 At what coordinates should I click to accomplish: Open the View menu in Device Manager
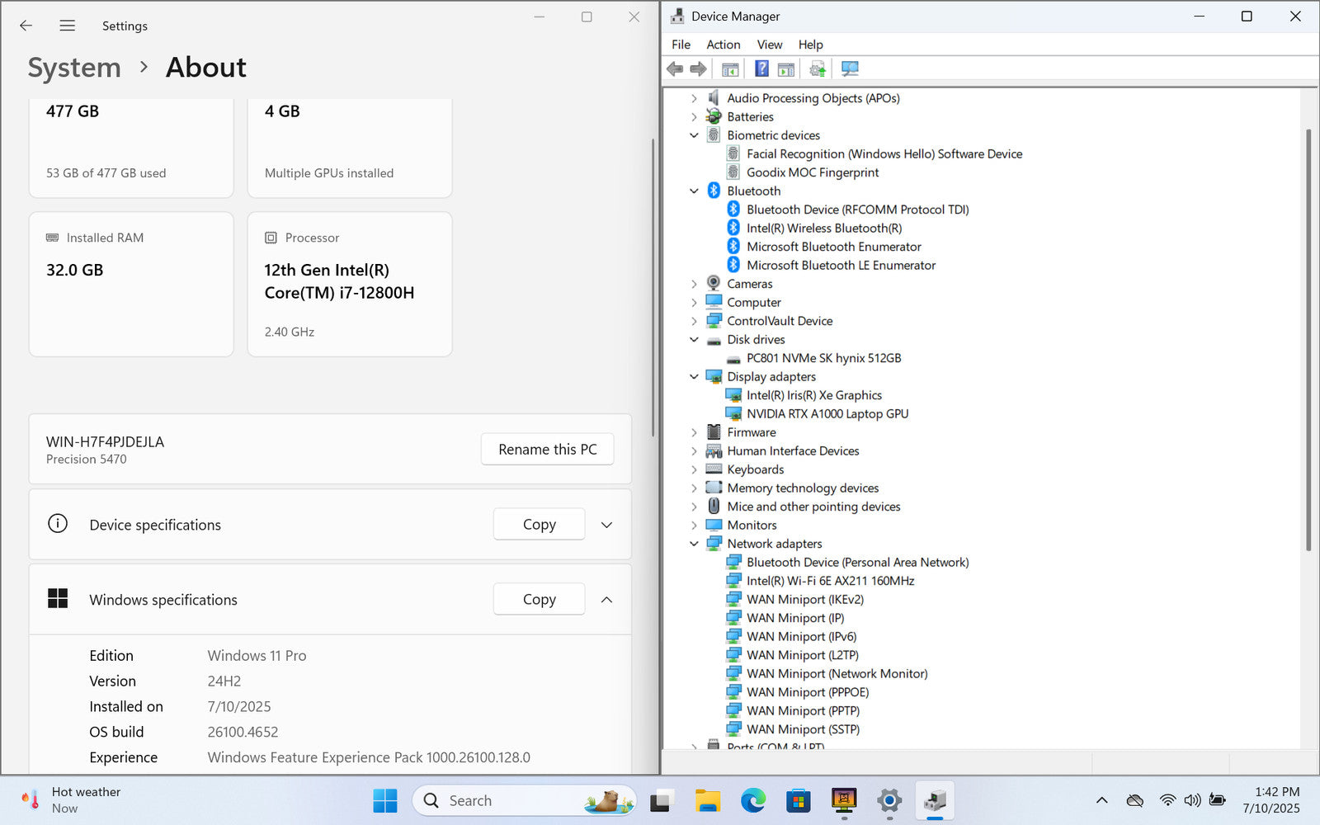pos(769,45)
